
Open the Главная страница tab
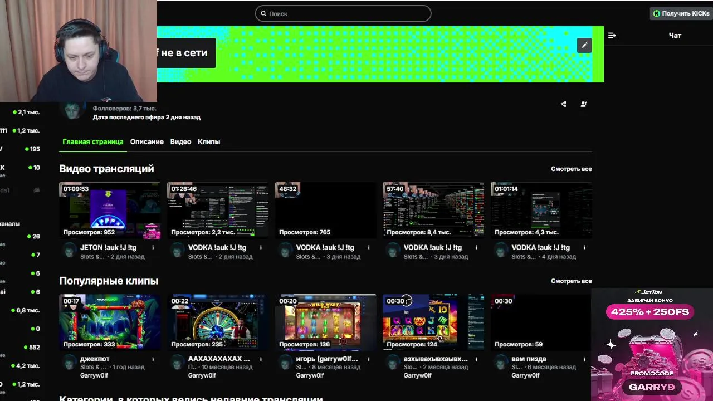coord(92,141)
